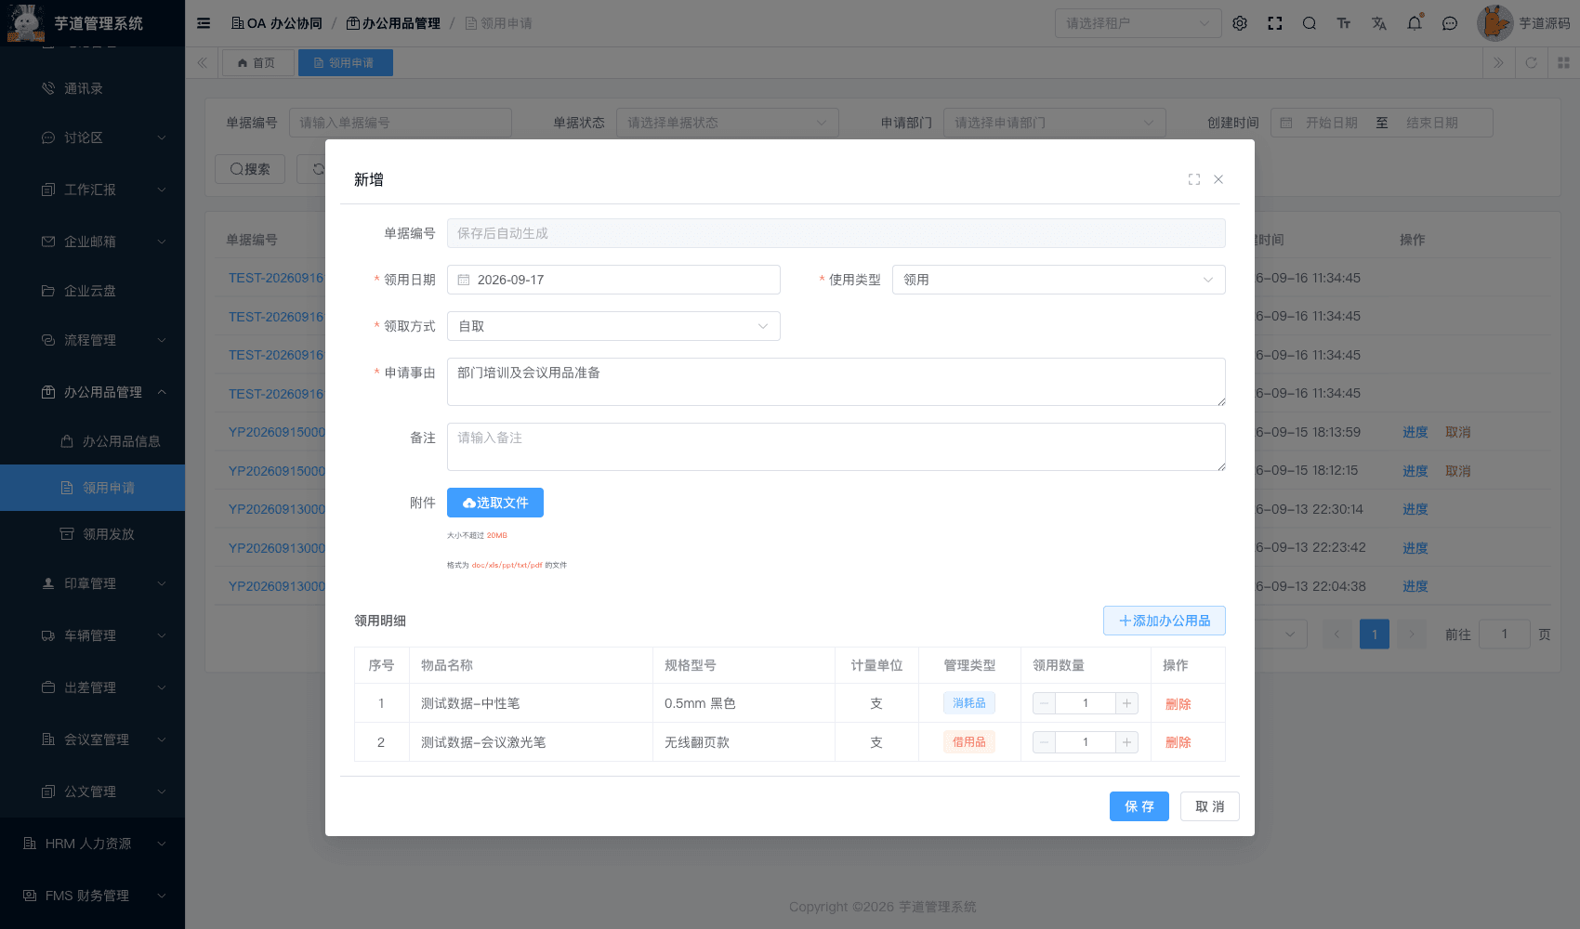Open font size icon in the header
The image size is (1580, 929).
[x=1344, y=23]
